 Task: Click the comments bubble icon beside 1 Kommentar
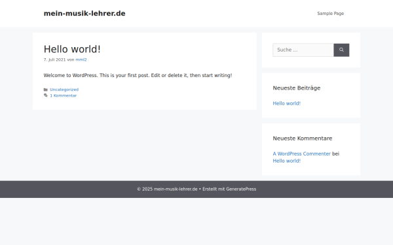(x=46, y=95)
